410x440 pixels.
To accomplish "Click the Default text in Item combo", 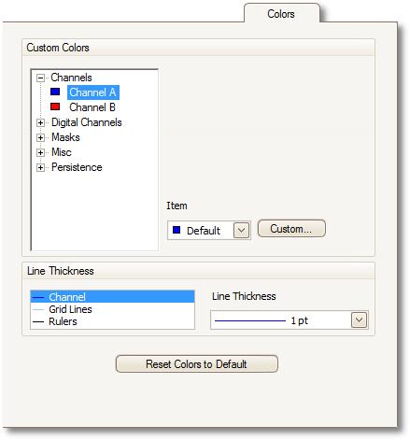I will pyautogui.click(x=204, y=231).
